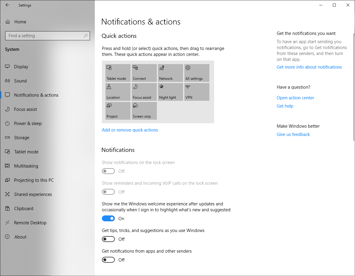
Task: Enable tips, tricks, and suggestions toggle
Action: coord(108,239)
